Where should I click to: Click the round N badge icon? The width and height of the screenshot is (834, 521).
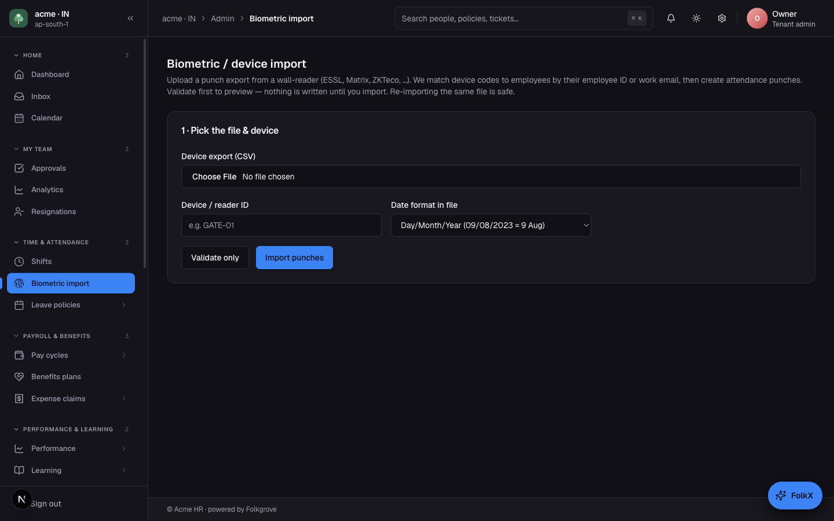point(22,499)
